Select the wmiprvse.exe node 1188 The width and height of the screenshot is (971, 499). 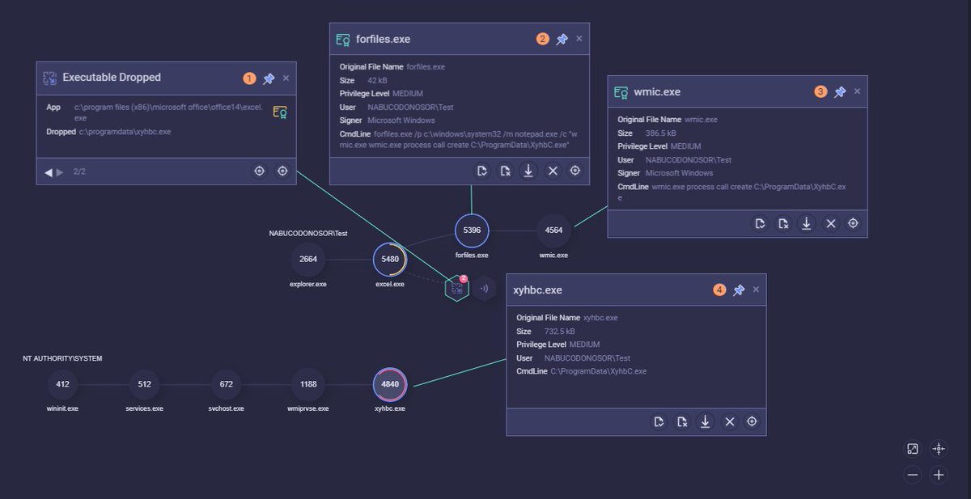(308, 384)
